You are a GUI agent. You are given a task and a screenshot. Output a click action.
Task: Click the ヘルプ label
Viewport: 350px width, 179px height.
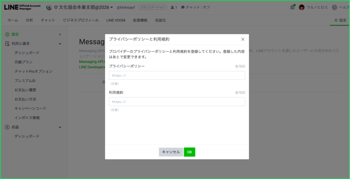click(344, 8)
